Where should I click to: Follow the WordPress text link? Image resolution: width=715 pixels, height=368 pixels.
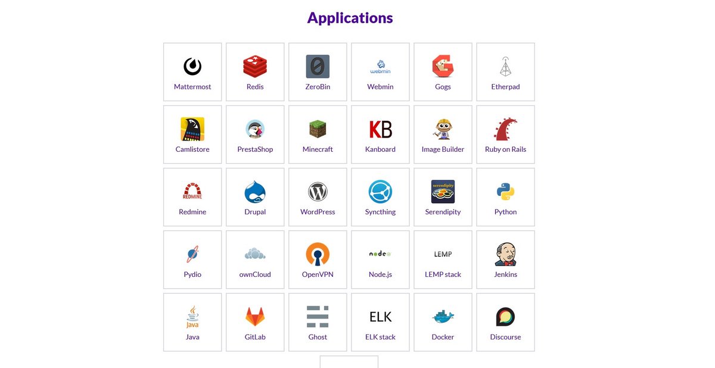click(x=318, y=212)
